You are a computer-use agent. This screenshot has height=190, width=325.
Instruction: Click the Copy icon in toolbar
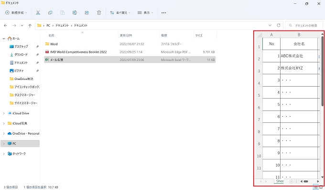(50, 12)
